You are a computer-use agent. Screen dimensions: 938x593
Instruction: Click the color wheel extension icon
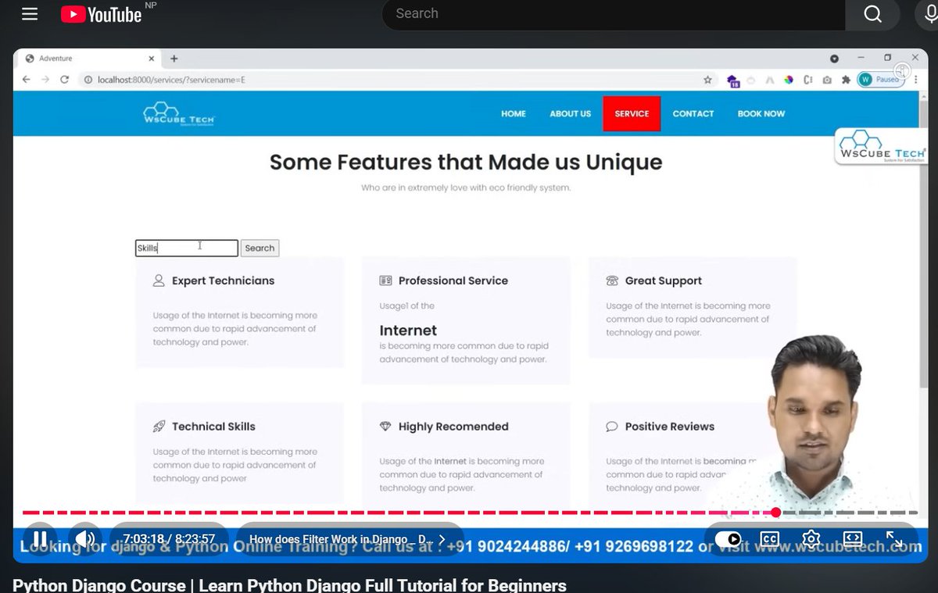coord(789,80)
